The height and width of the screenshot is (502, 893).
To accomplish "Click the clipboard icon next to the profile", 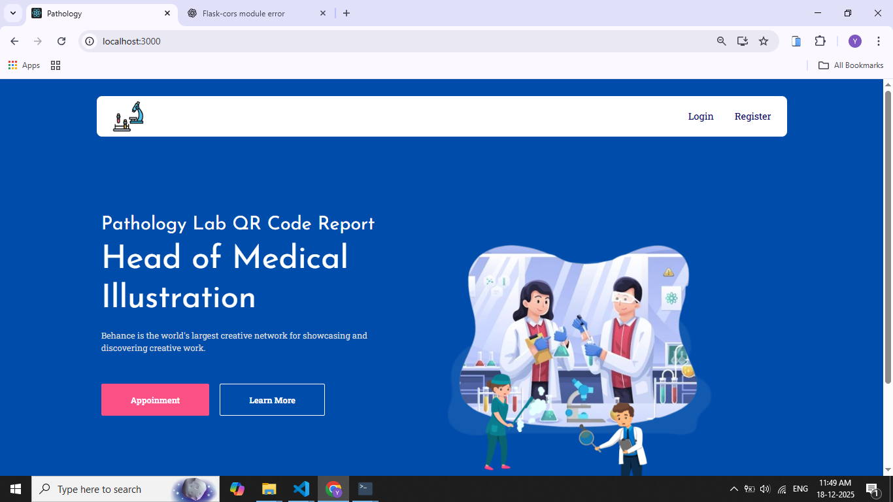I will point(796,41).
